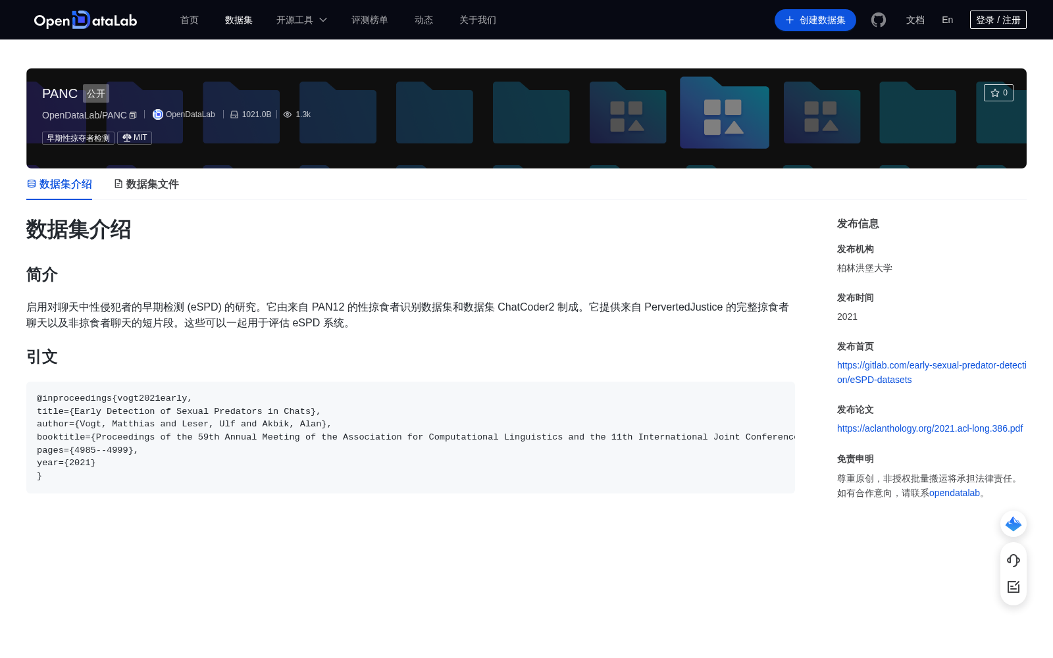Switch to the 数据集文件 tab
Viewport: 1053px width, 658px height.
[x=146, y=184]
